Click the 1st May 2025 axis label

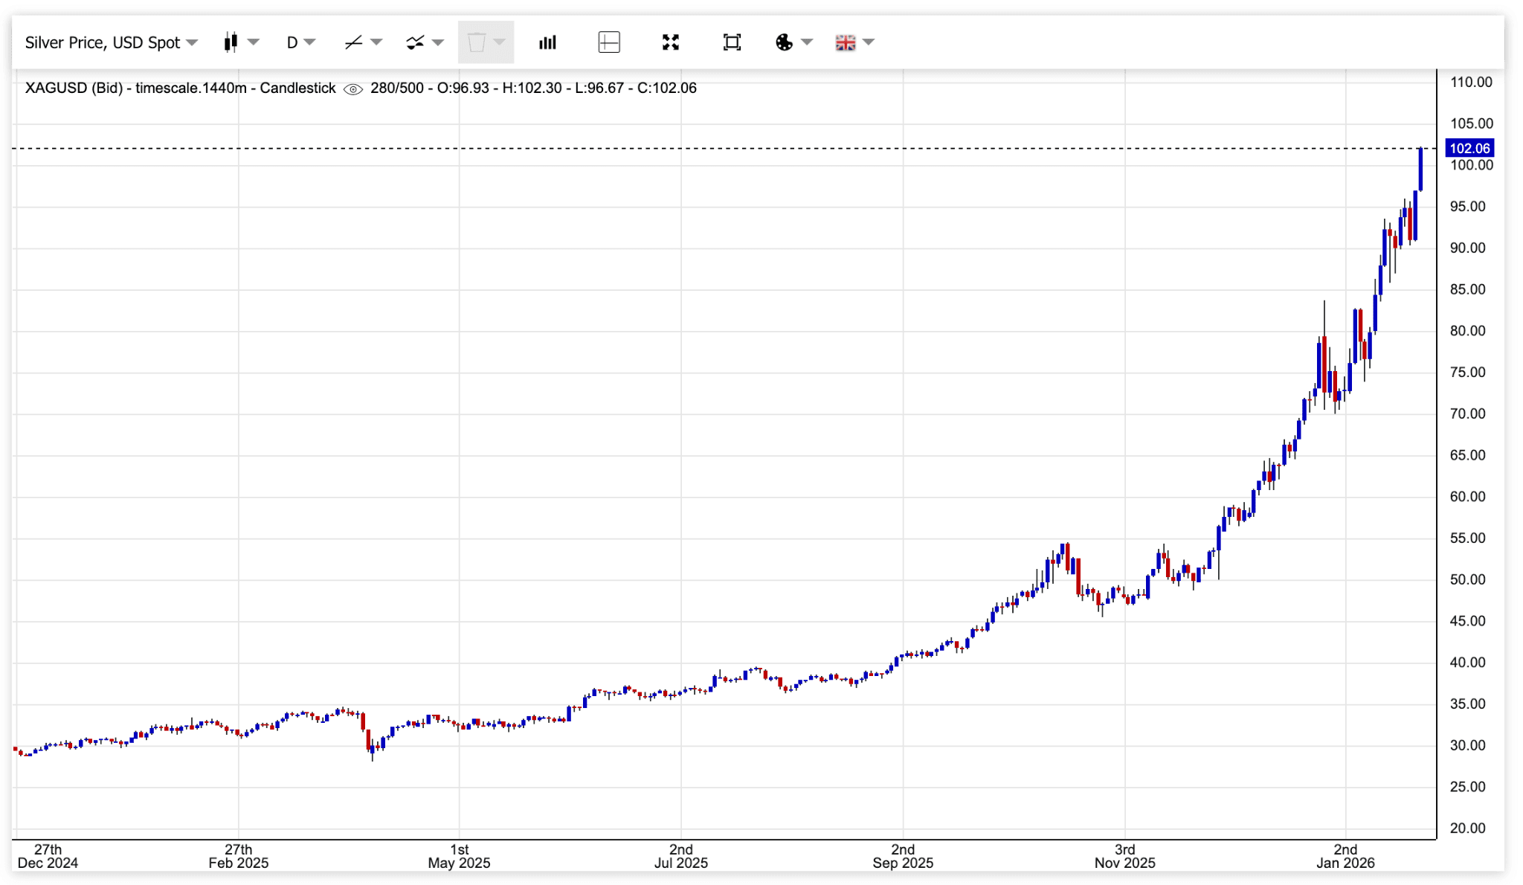(x=459, y=856)
